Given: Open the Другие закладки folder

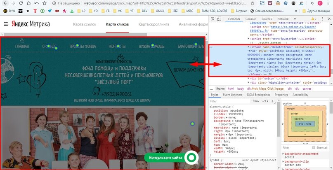Looking at the screenshot, I should (316, 11).
